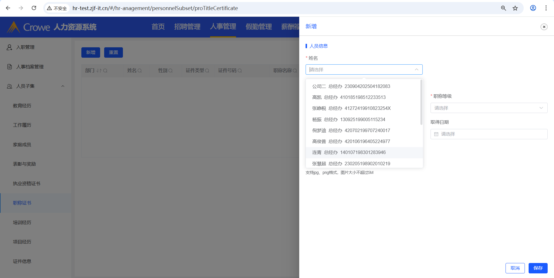This screenshot has width=554, height=278.
Task: Select 连青 总经办 from name list
Action: [x=349, y=153]
